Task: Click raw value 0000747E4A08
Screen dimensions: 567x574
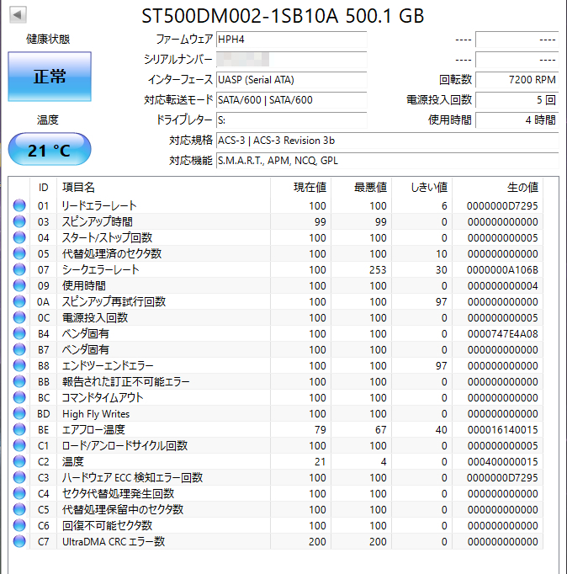Action: point(502,334)
